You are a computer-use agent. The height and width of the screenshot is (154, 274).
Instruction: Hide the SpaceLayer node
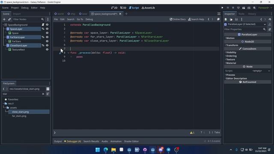click(47, 29)
